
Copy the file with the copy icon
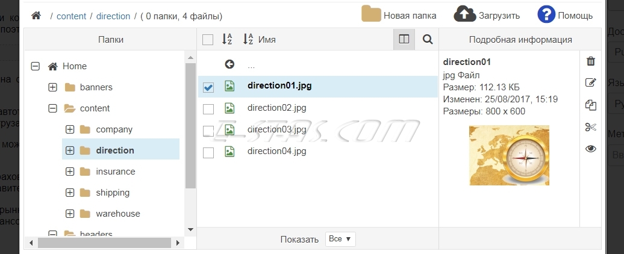coord(591,105)
